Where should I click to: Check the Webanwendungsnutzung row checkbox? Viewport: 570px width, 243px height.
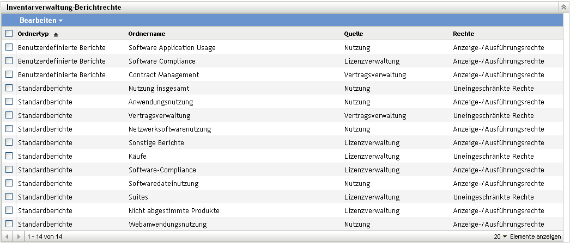point(9,224)
